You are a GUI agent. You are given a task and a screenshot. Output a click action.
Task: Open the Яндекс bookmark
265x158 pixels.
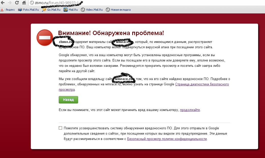pos(8,10)
